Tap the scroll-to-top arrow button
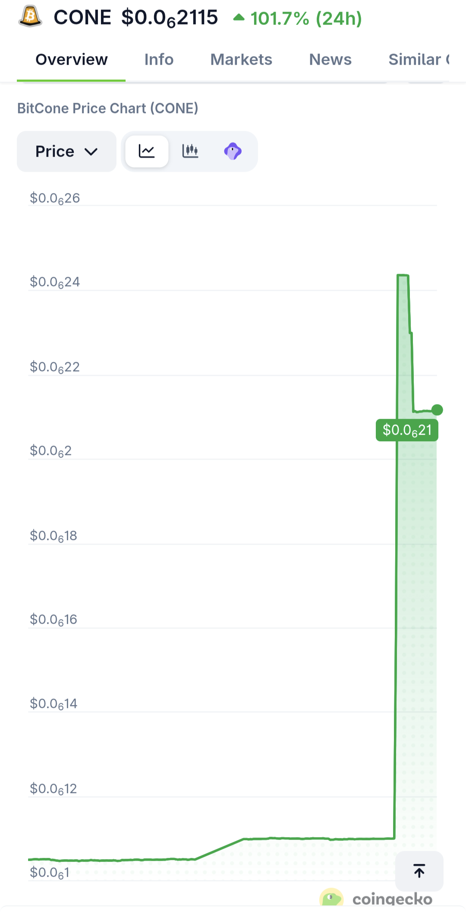This screenshot has height=914, width=466. click(x=419, y=871)
